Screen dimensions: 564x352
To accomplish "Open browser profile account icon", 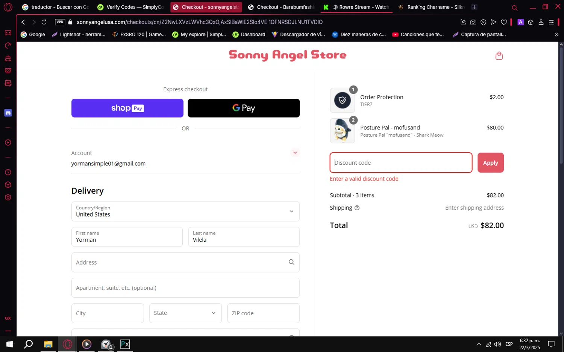I will (541, 22).
